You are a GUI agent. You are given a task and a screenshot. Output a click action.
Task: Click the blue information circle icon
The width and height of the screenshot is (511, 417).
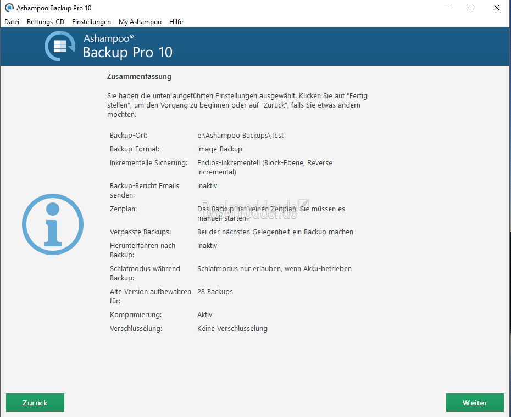[53, 224]
